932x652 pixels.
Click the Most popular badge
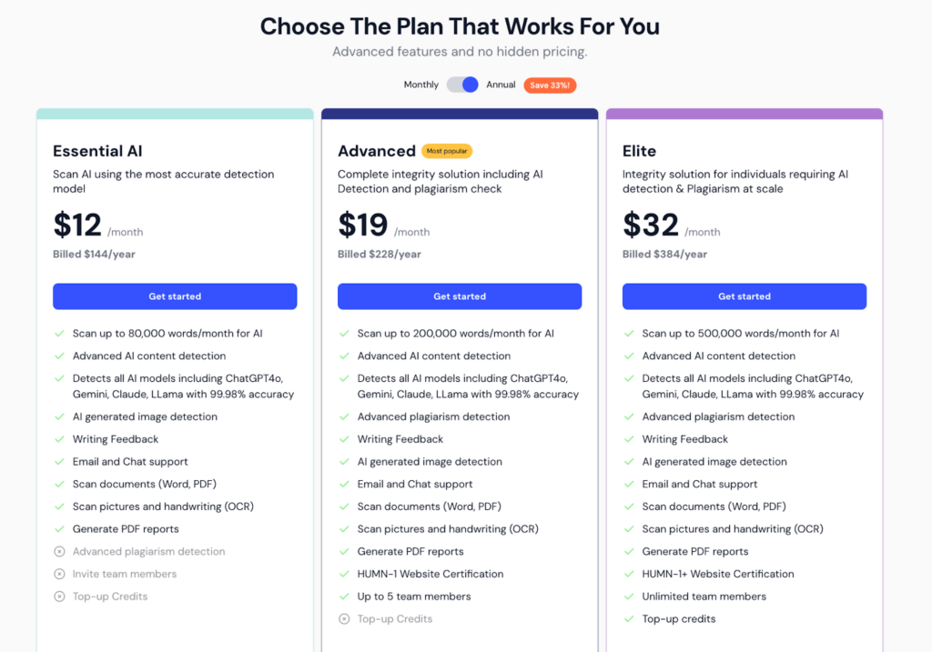tap(447, 152)
